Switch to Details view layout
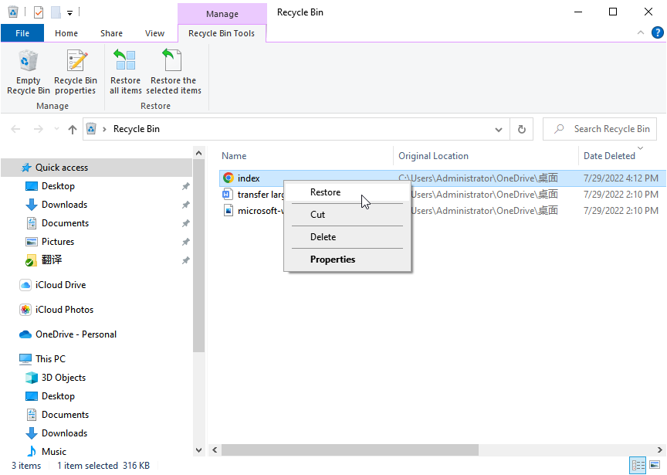The width and height of the screenshot is (667, 475). coord(638,465)
